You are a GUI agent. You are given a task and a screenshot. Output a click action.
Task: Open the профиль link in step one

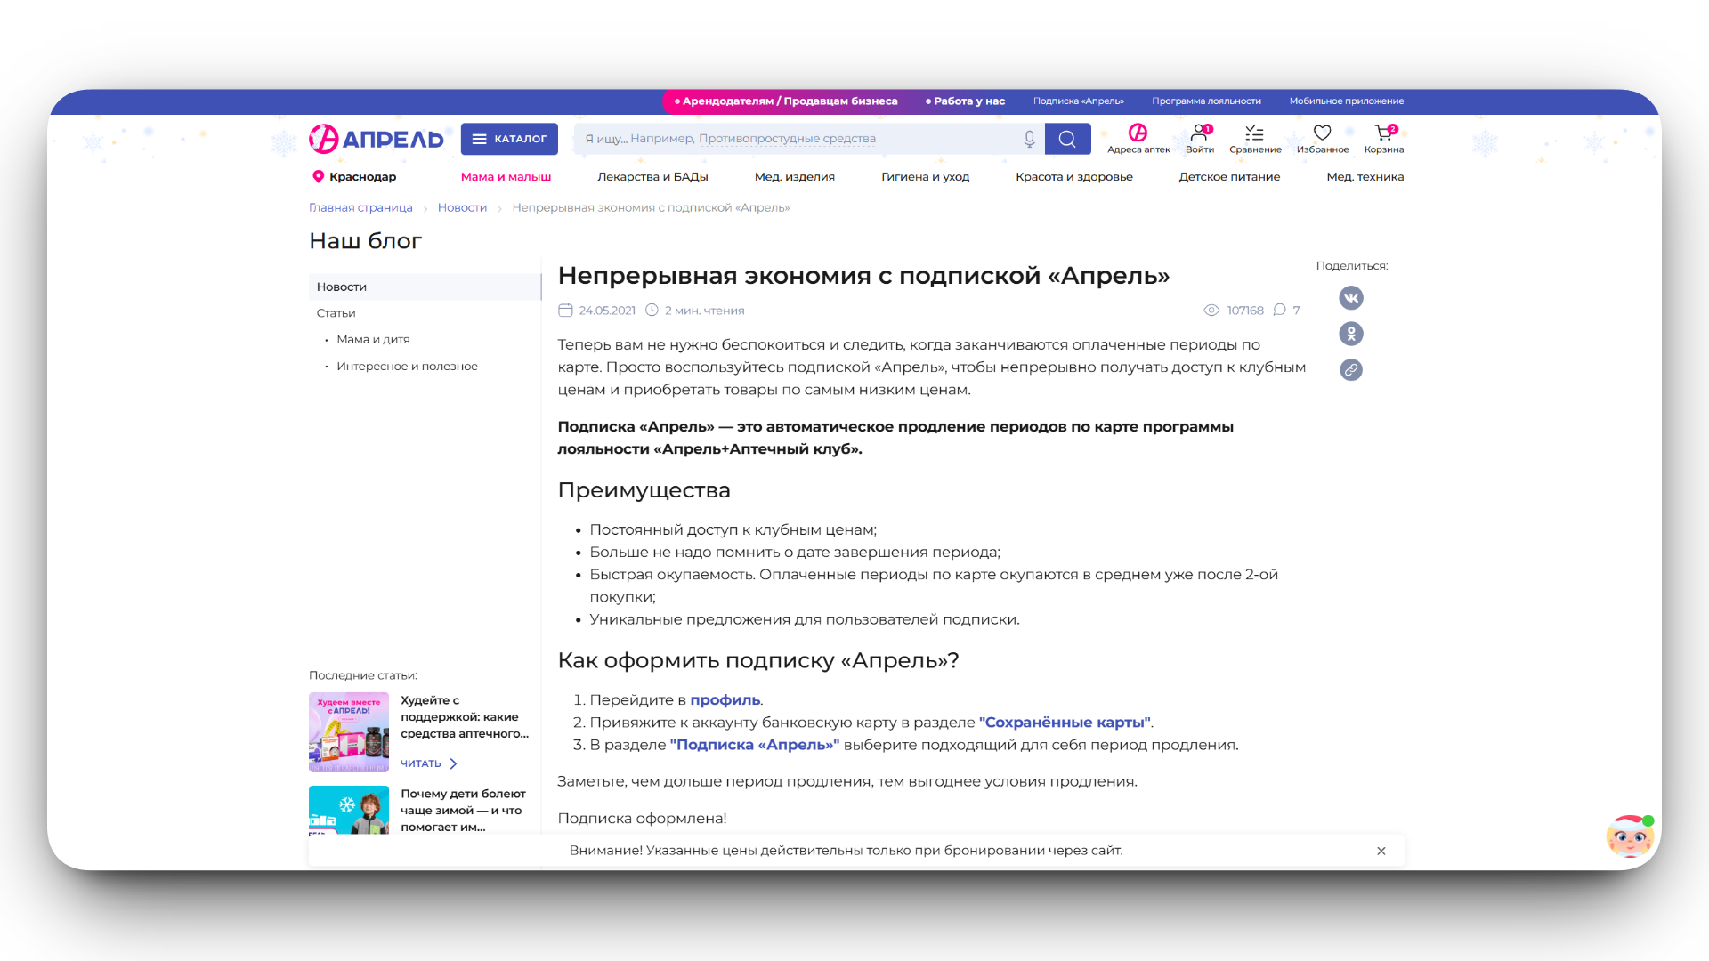point(725,700)
